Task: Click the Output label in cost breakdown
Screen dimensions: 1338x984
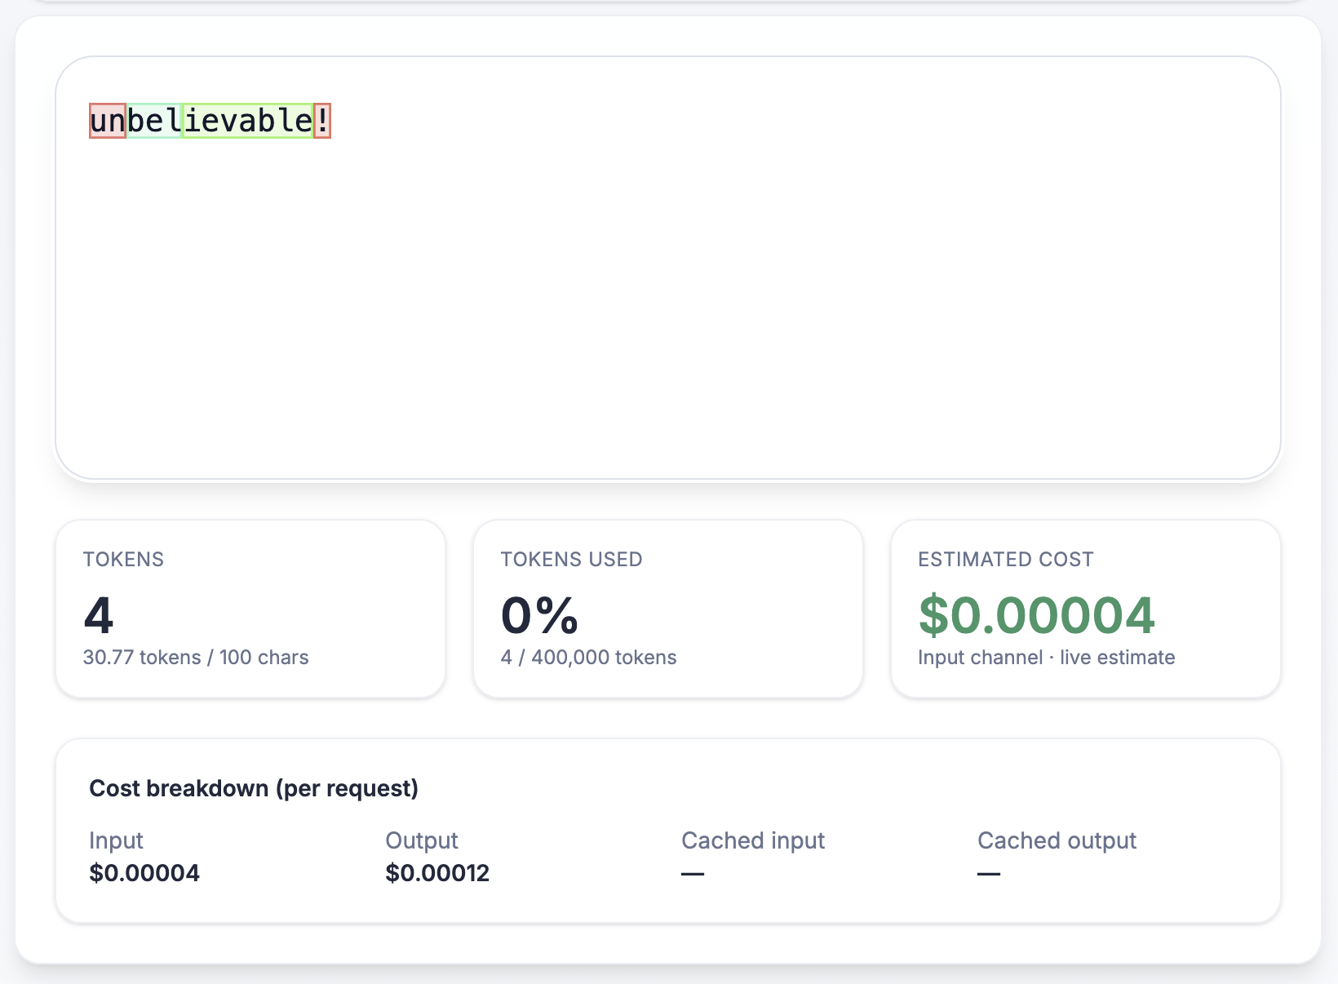Action: 422,840
